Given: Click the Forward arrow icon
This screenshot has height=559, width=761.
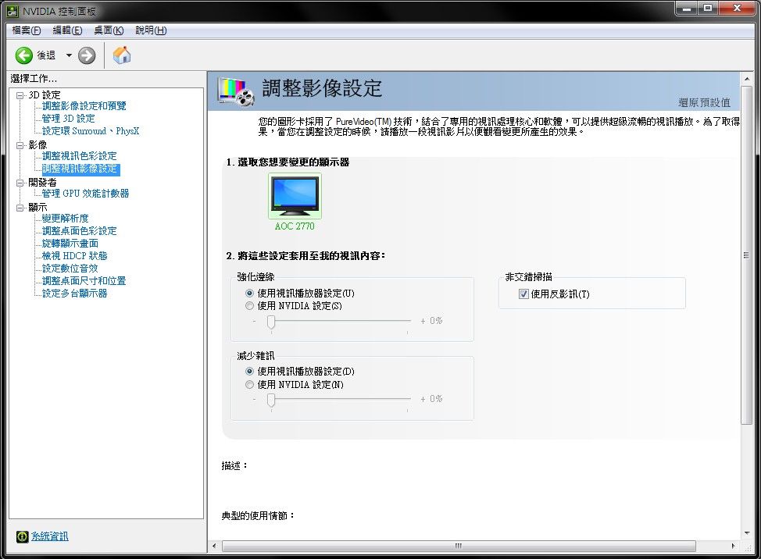Looking at the screenshot, I should [x=87, y=55].
